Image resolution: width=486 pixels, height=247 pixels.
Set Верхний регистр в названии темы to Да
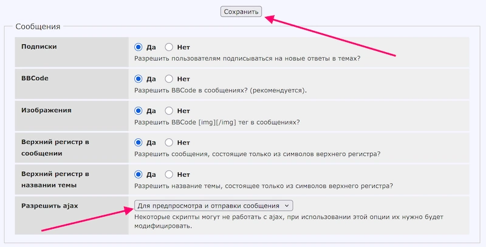(139, 175)
